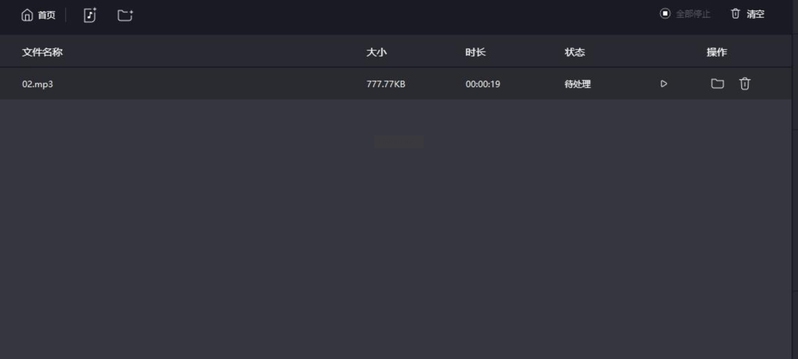This screenshot has height=359, width=798.
Task: Open the output folder for 02.mp3
Action: (x=717, y=84)
